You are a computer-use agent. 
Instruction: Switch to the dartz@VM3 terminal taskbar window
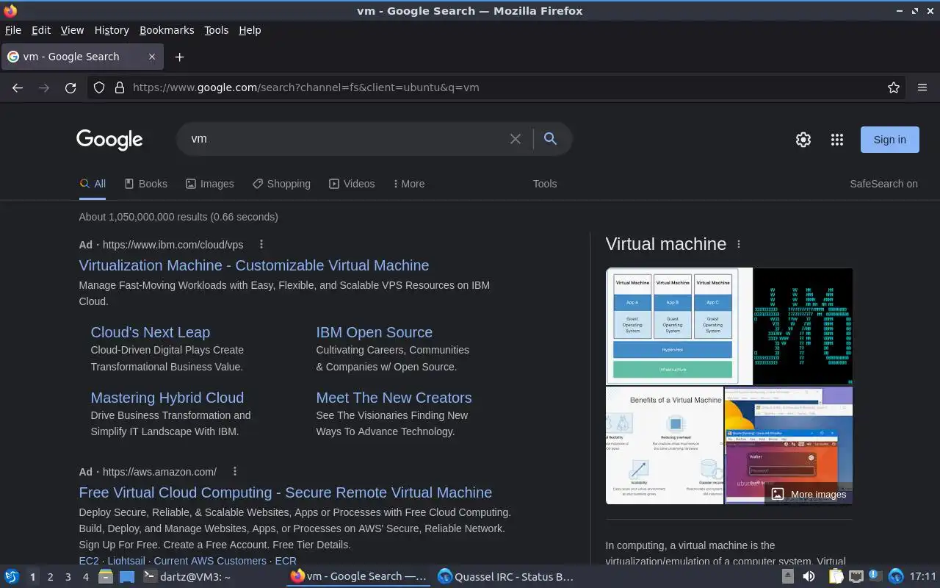pyautogui.click(x=187, y=577)
